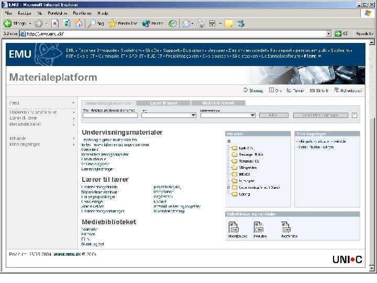Click the Websites link under Undervisningsmaterialer
The width and height of the screenshot is (377, 283).
[x=90, y=150]
